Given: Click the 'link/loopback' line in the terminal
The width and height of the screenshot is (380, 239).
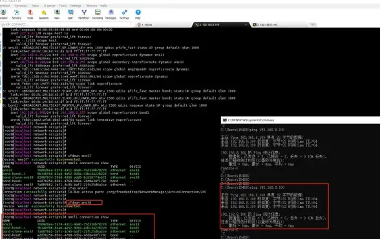Looking at the screenshot, I should pyautogui.click(x=61, y=30).
